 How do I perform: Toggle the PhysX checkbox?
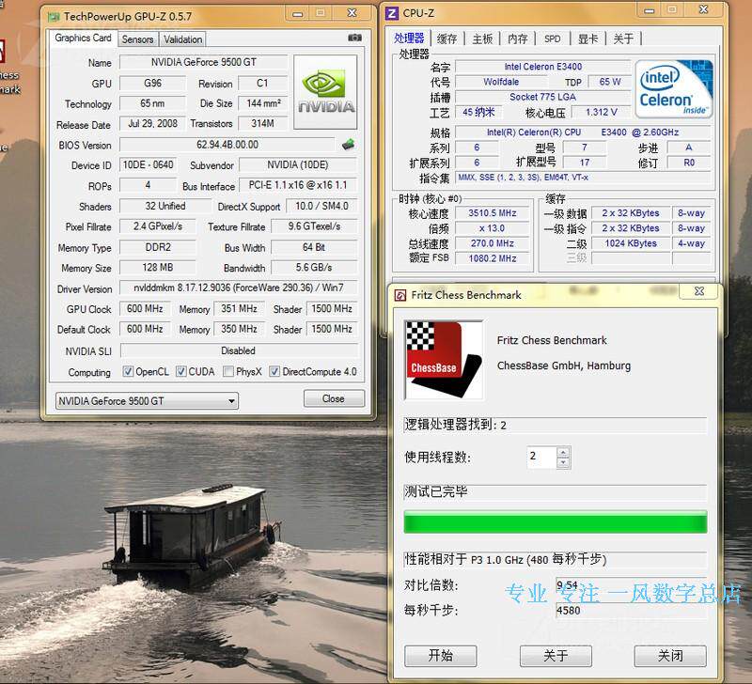point(228,371)
